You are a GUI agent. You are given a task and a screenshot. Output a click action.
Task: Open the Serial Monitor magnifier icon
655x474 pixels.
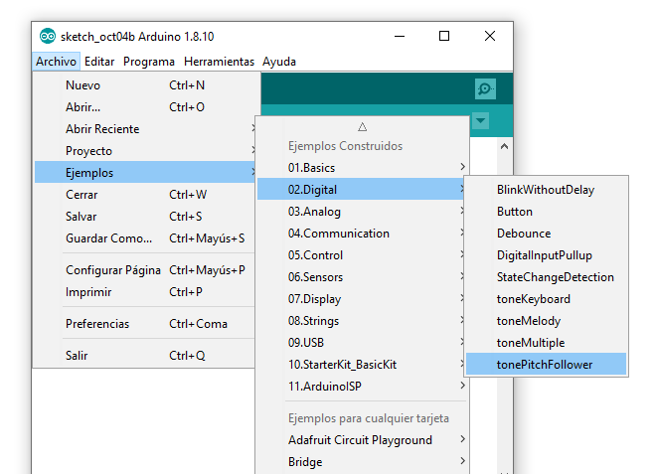point(485,89)
